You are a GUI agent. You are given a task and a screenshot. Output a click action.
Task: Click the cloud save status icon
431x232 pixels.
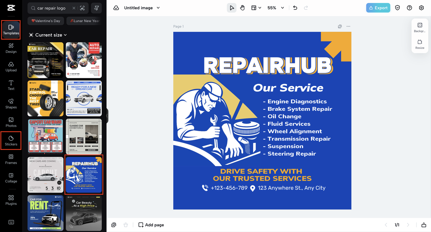(x=116, y=8)
